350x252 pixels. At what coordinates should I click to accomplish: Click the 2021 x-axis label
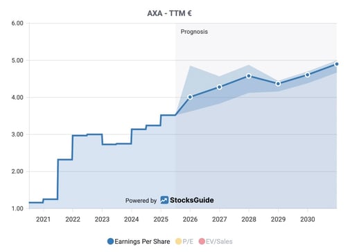pyautogui.click(x=43, y=219)
